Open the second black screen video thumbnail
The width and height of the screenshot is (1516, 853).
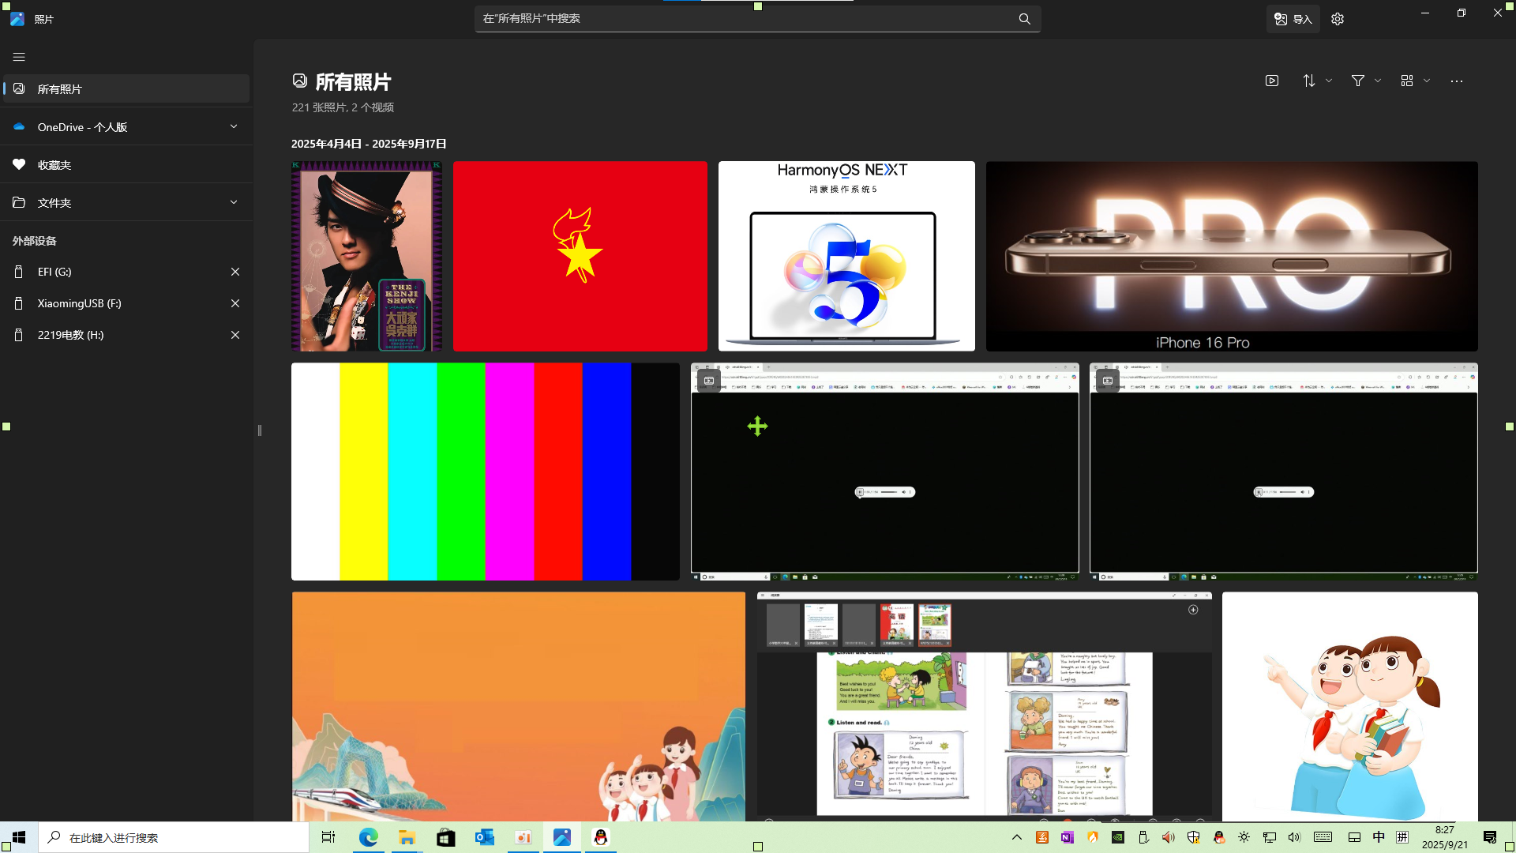tap(1283, 472)
